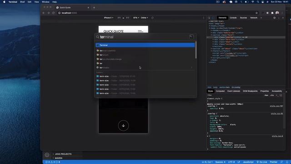This screenshot has width=291, height=164.
Task: Open the black background-color swatch
Action: tap(229, 124)
